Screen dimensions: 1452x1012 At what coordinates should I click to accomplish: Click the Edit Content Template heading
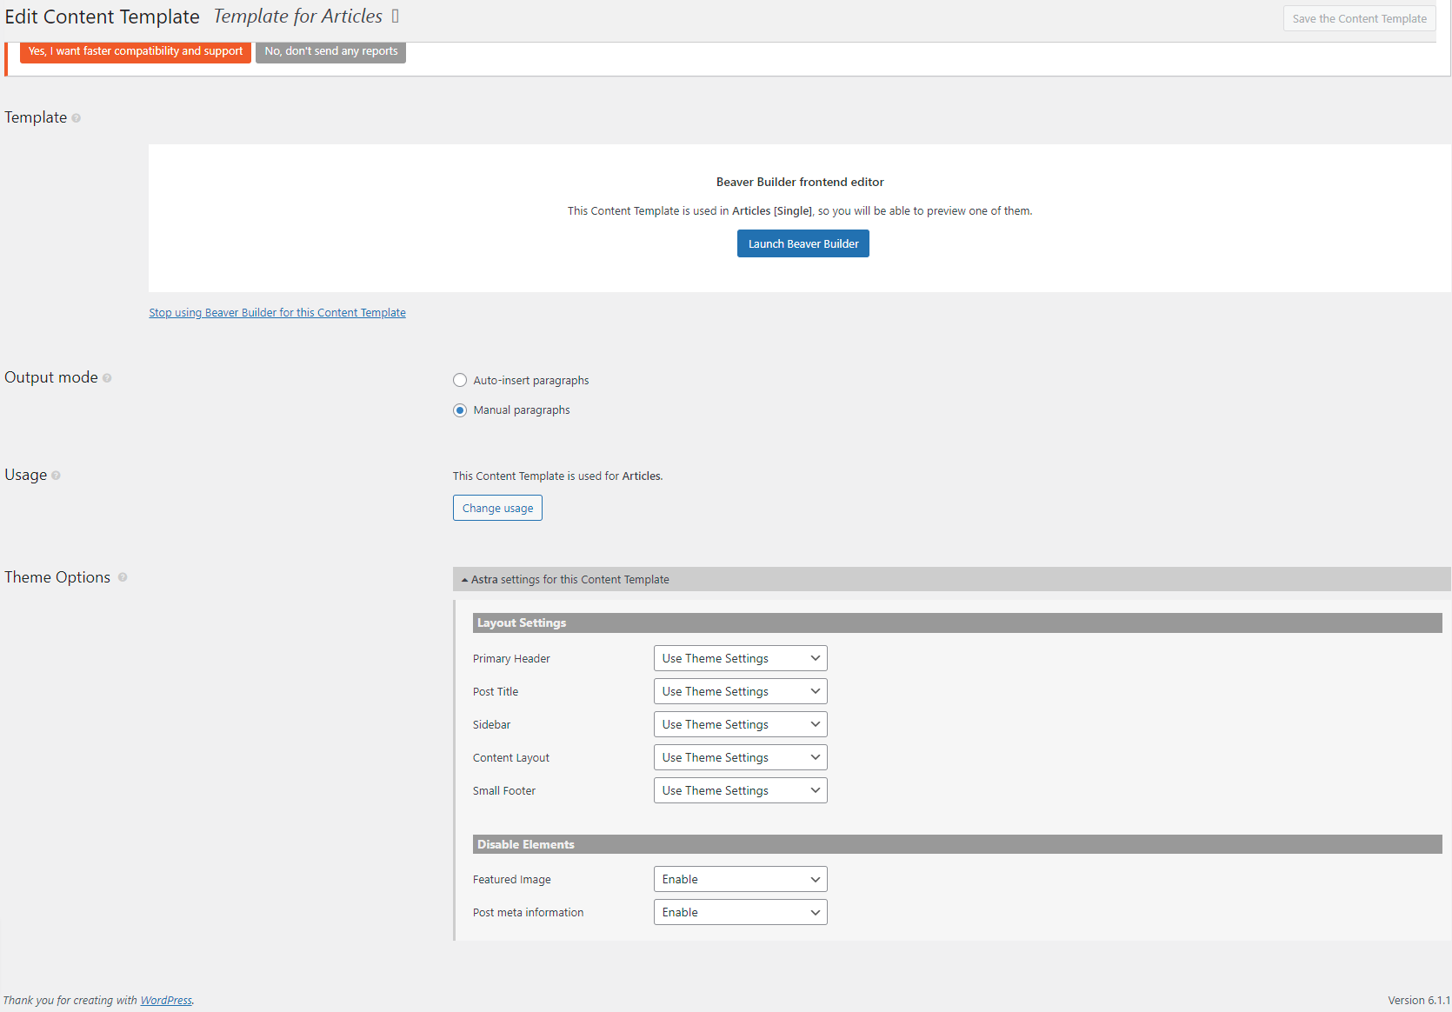tap(103, 17)
